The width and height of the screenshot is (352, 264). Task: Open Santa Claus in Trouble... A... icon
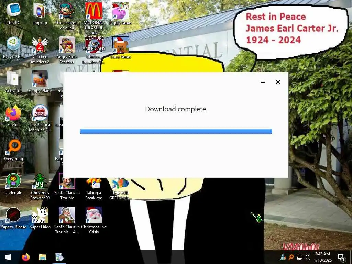67,220
